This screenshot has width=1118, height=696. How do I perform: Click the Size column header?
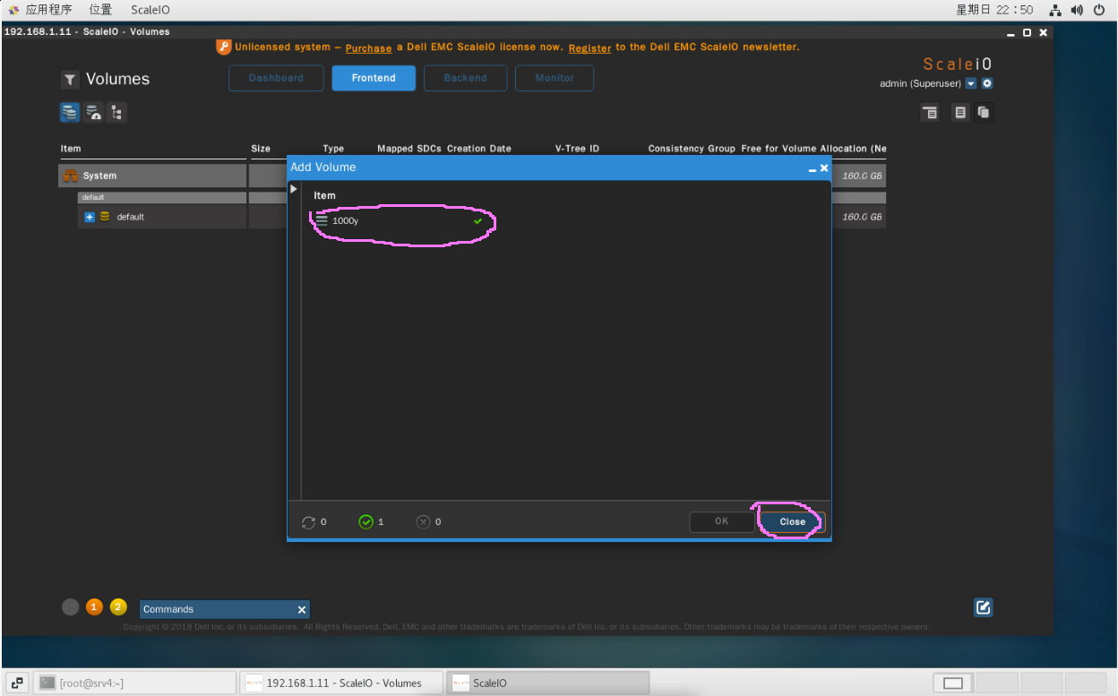(x=261, y=149)
